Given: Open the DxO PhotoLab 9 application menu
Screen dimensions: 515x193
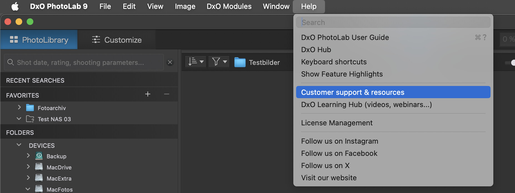Looking at the screenshot, I should click(x=59, y=6).
